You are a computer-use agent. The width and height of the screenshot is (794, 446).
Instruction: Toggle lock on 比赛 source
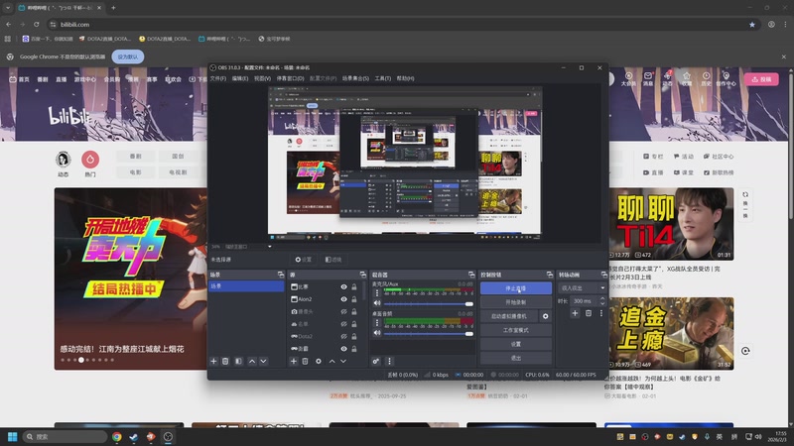point(354,286)
